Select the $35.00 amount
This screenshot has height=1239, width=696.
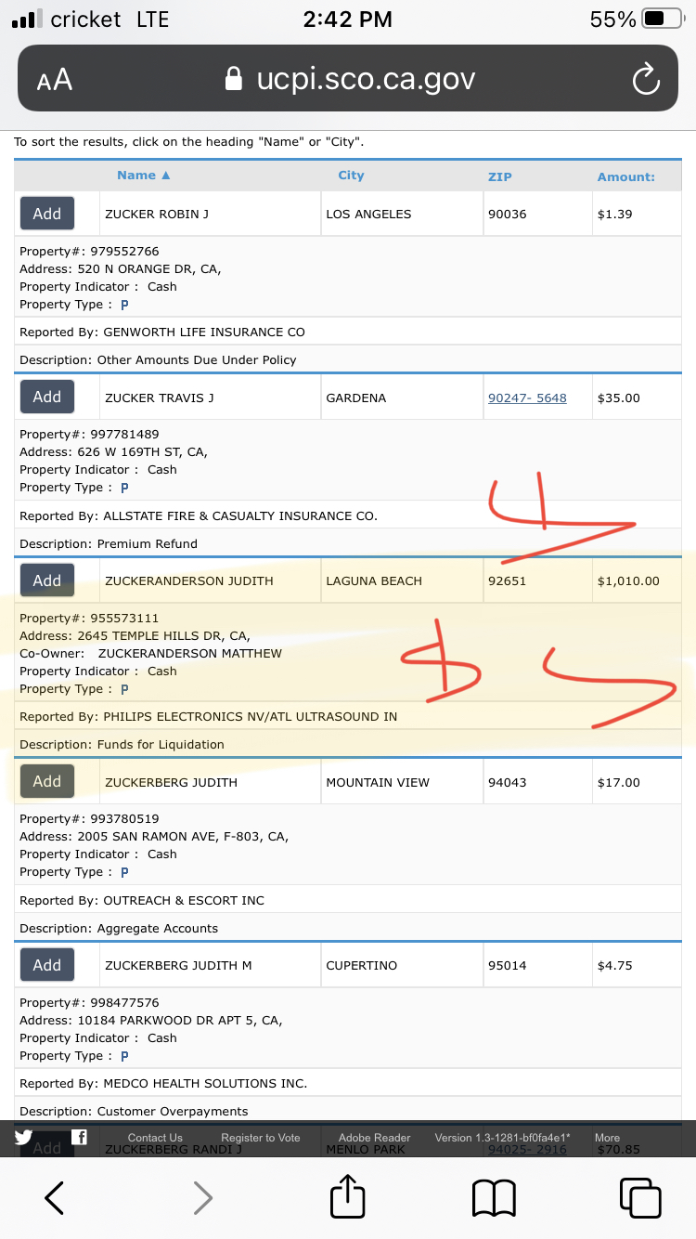[619, 398]
